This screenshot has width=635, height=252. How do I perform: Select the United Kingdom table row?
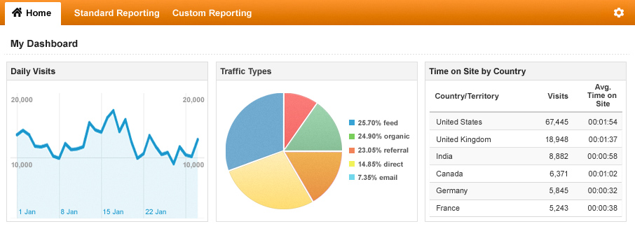click(x=526, y=139)
